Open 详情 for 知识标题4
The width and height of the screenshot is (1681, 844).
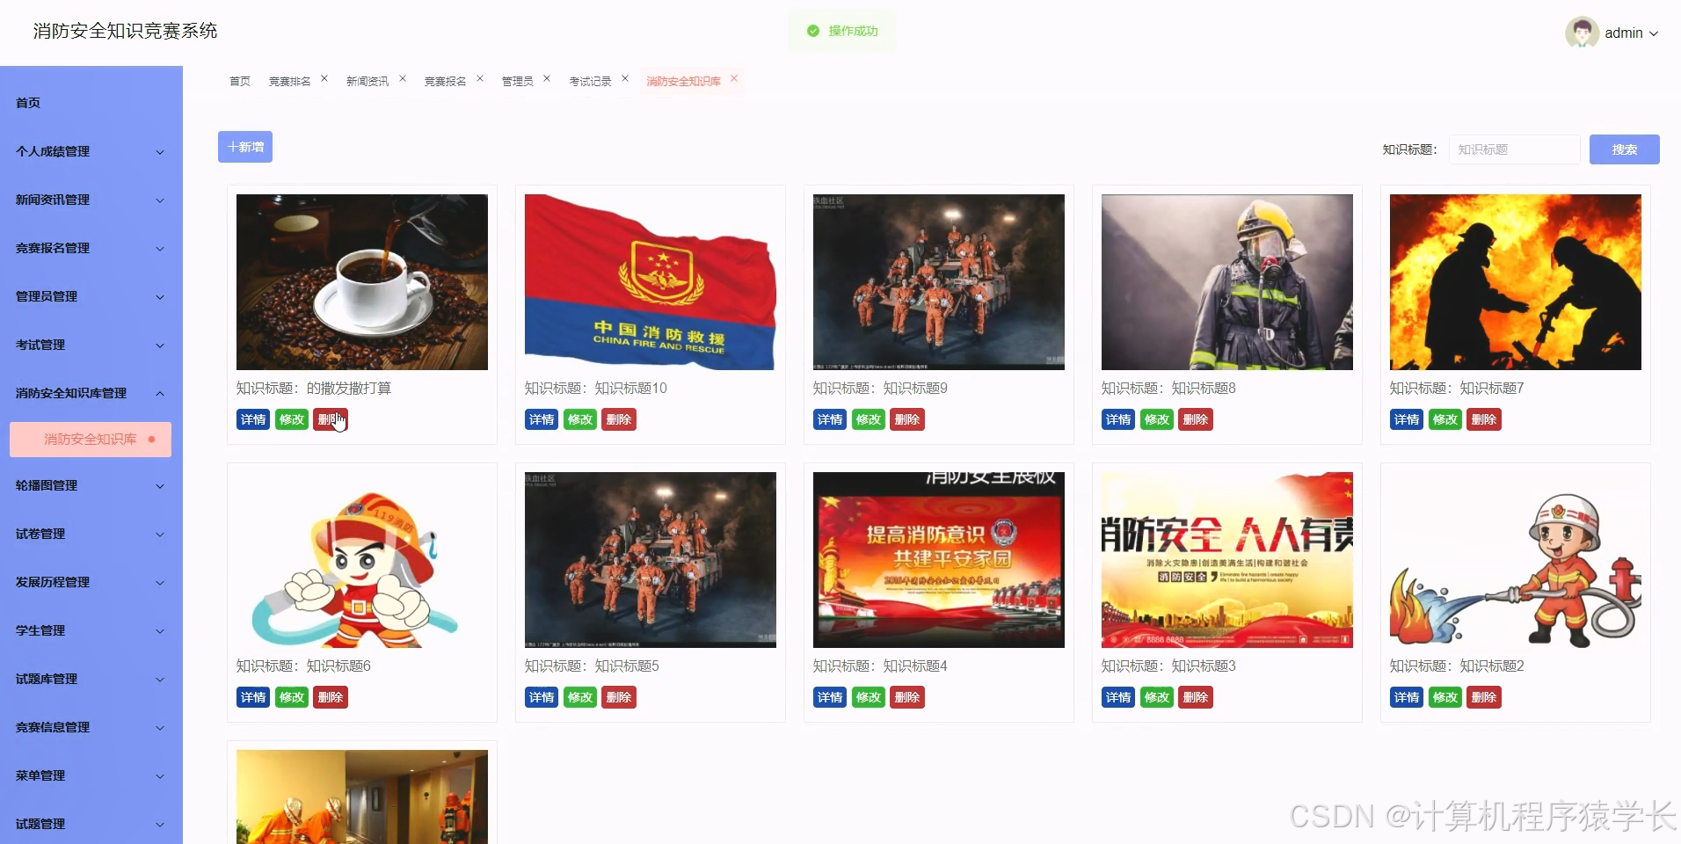(x=830, y=697)
